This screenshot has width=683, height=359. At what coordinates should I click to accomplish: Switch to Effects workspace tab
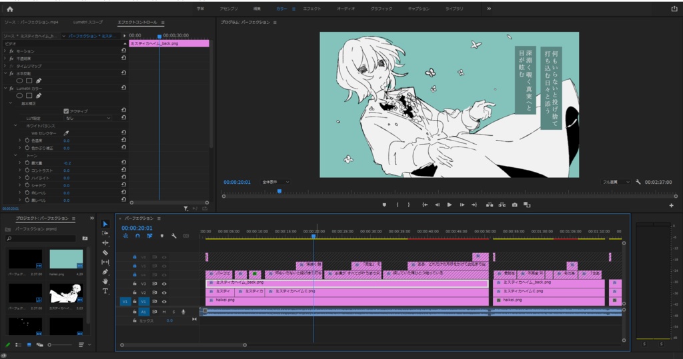[312, 9]
